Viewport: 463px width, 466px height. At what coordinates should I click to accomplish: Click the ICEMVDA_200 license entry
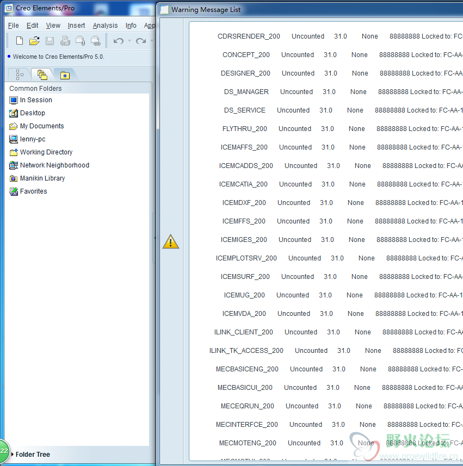pos(244,314)
